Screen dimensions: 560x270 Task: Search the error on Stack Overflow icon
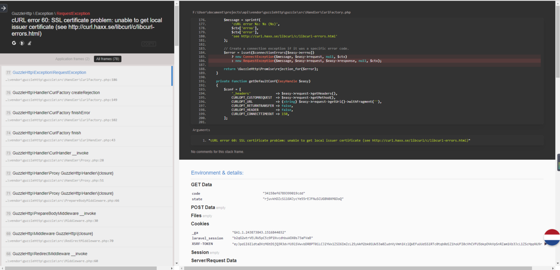[29, 43]
